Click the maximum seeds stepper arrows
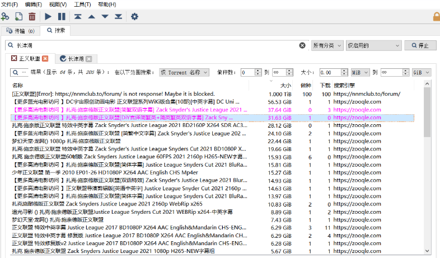 click(x=289, y=72)
